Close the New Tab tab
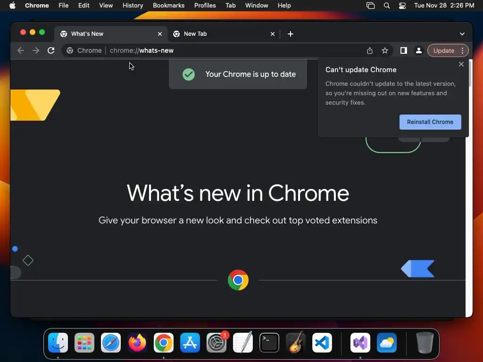The image size is (483, 362). (273, 34)
